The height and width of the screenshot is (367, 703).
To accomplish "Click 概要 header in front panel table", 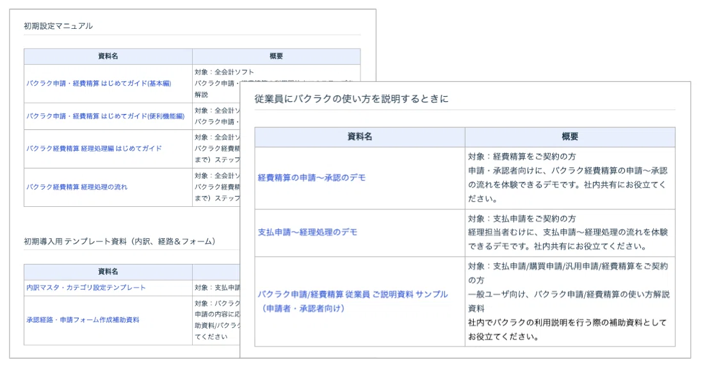I will coord(570,137).
